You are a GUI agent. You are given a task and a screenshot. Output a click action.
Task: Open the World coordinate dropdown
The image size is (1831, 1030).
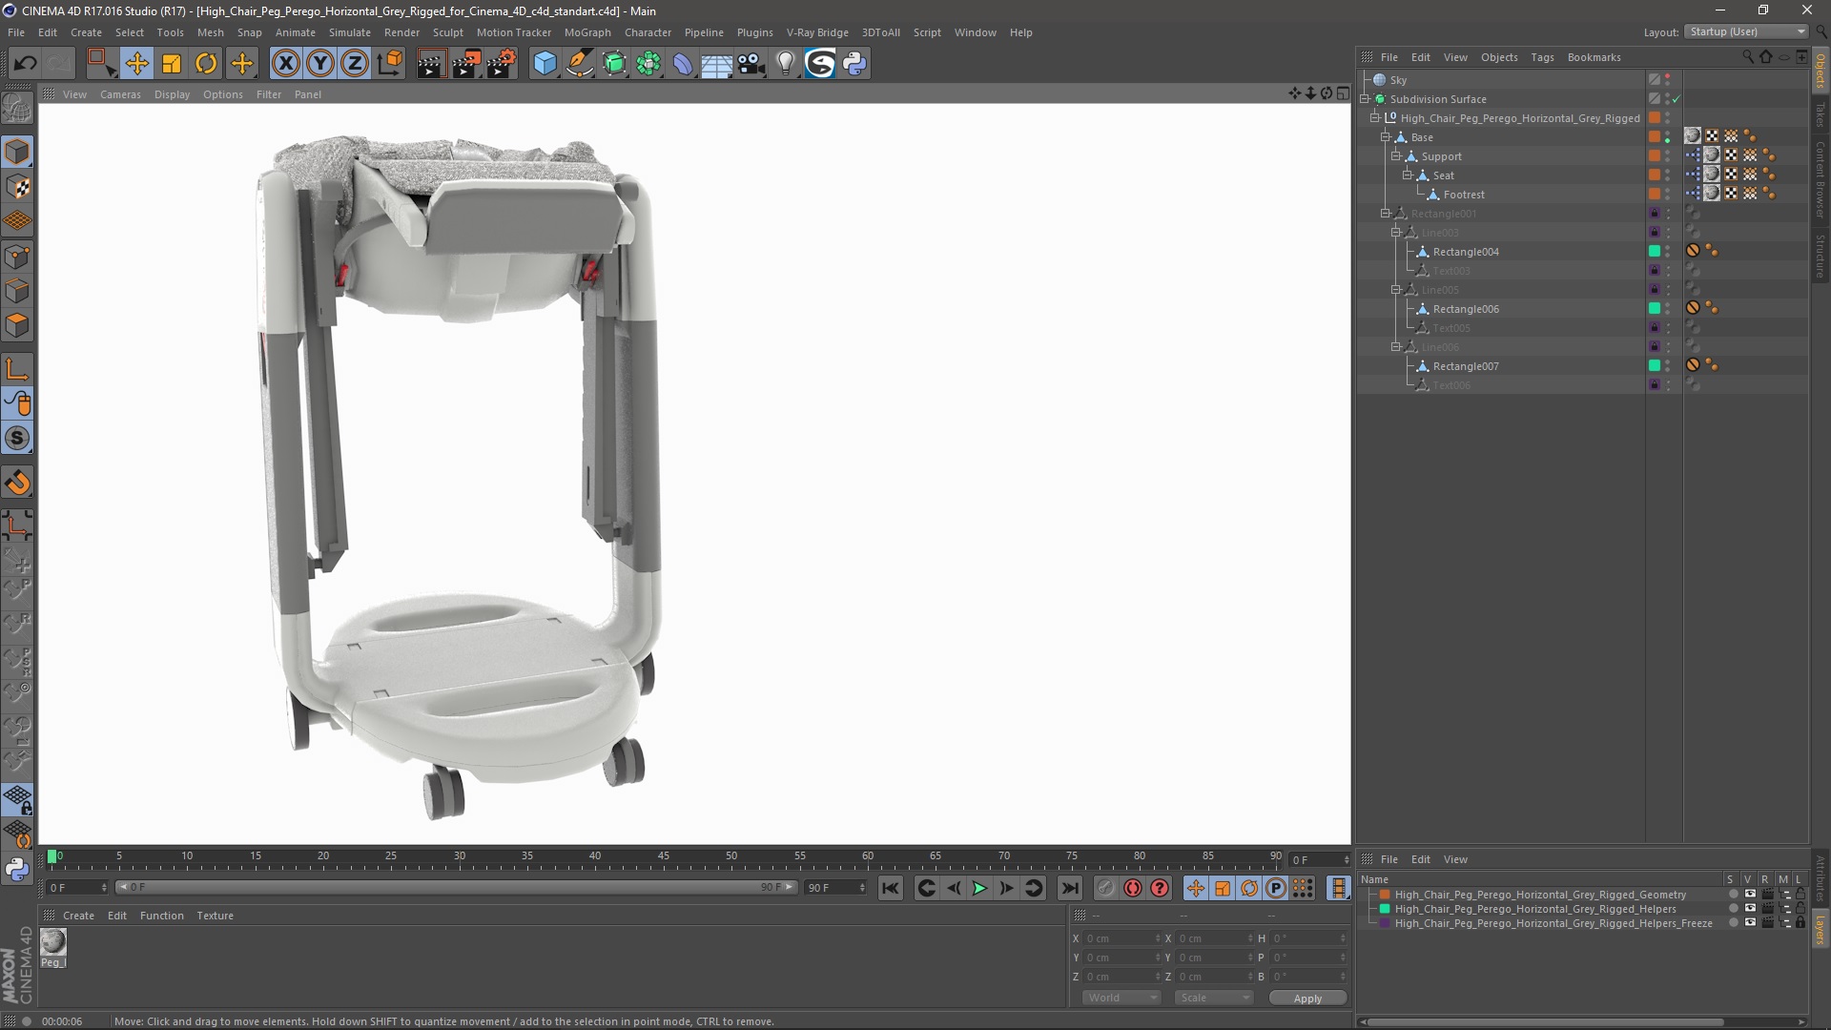tap(1121, 998)
